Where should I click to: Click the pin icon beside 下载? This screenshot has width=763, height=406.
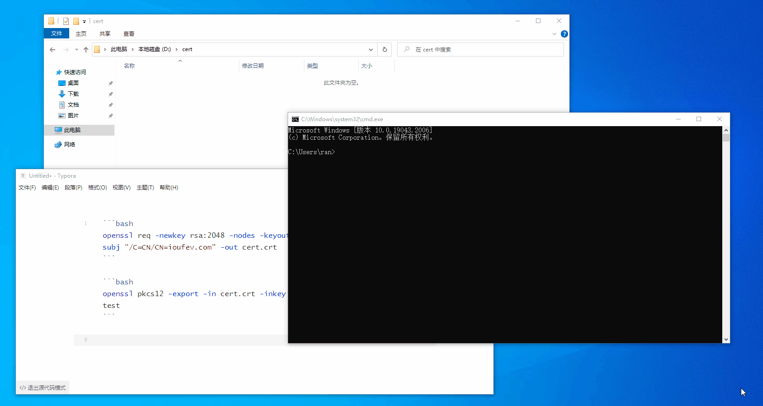click(x=110, y=94)
